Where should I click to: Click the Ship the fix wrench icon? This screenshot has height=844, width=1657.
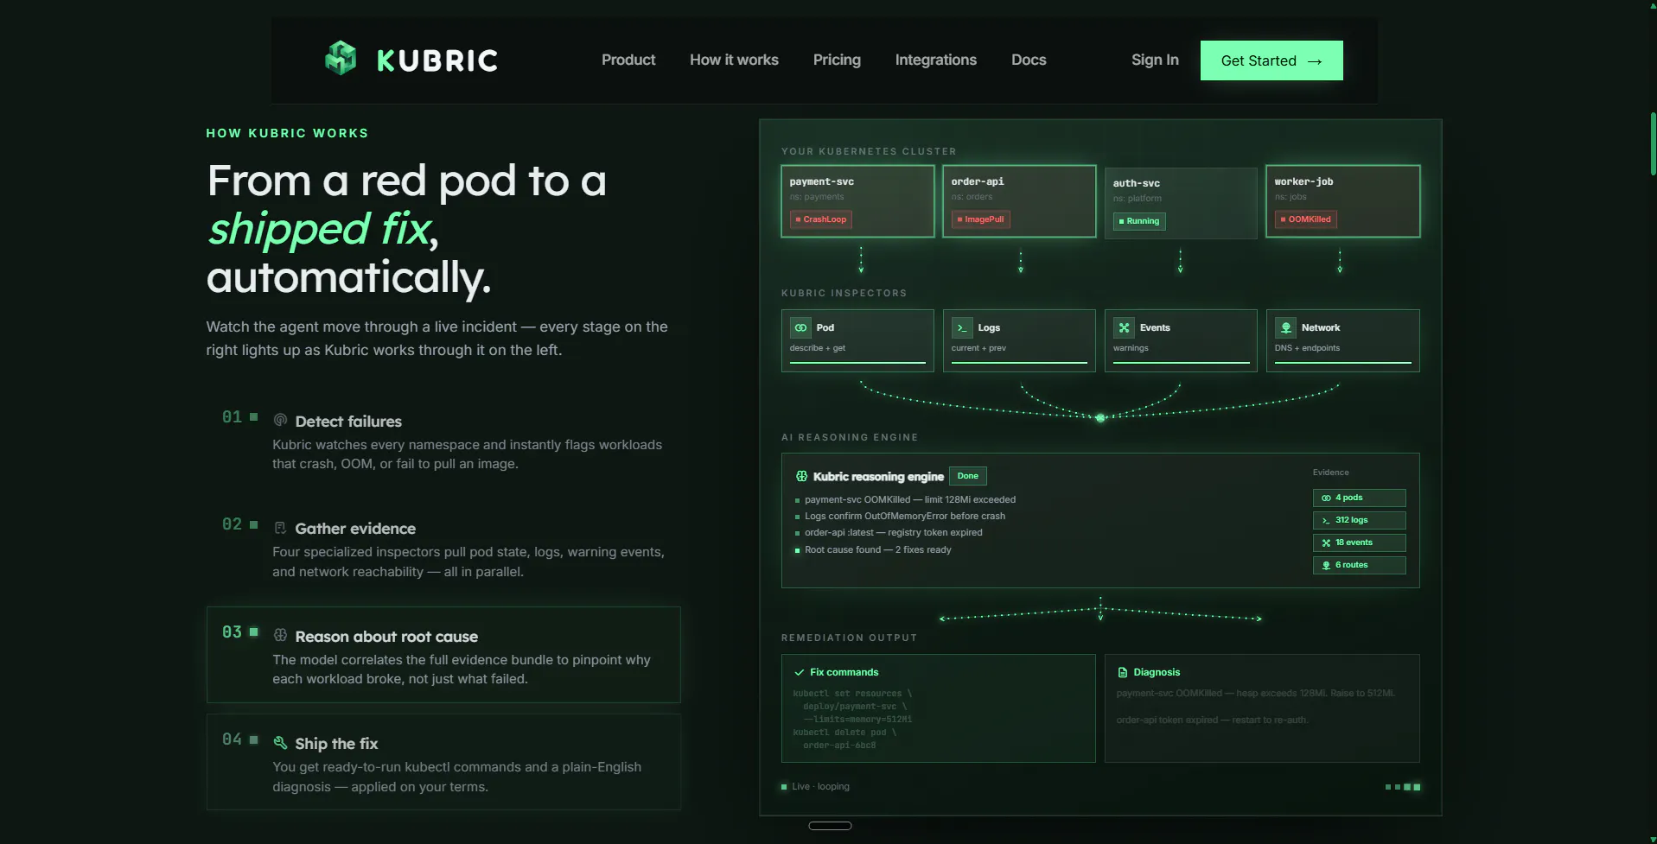click(280, 743)
